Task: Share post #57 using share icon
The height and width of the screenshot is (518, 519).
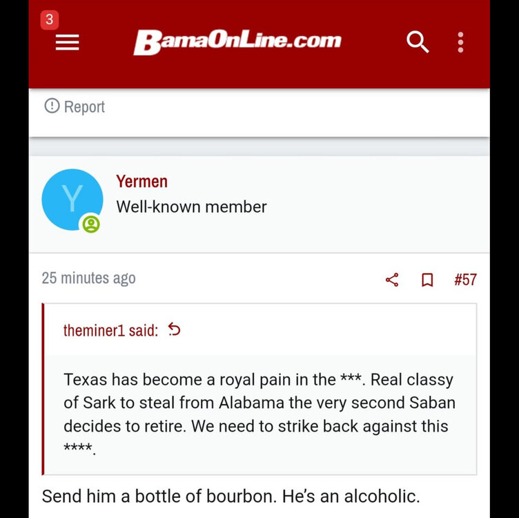Action: point(392,280)
